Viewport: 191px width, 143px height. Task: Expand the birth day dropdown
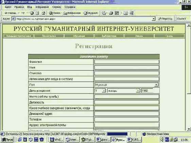click(104, 90)
